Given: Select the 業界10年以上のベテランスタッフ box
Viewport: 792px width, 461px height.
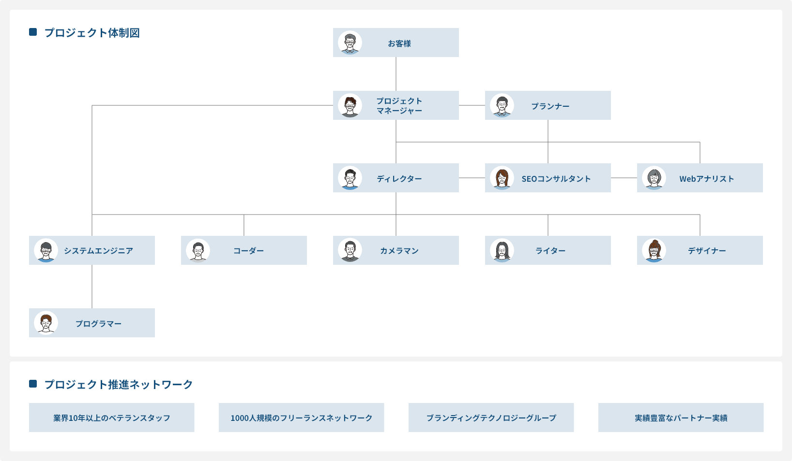Looking at the screenshot, I should click(x=111, y=418).
